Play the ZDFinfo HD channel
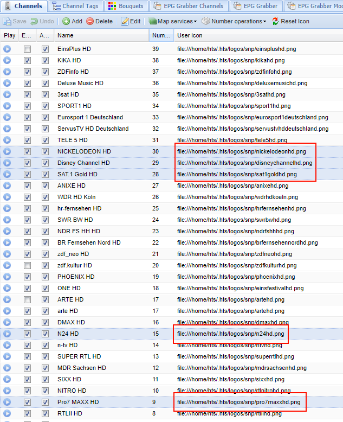Viewport: 343px width, 422px height. click(x=7, y=72)
